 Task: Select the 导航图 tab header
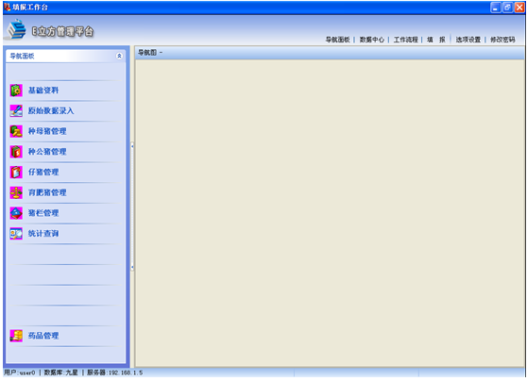coord(150,53)
